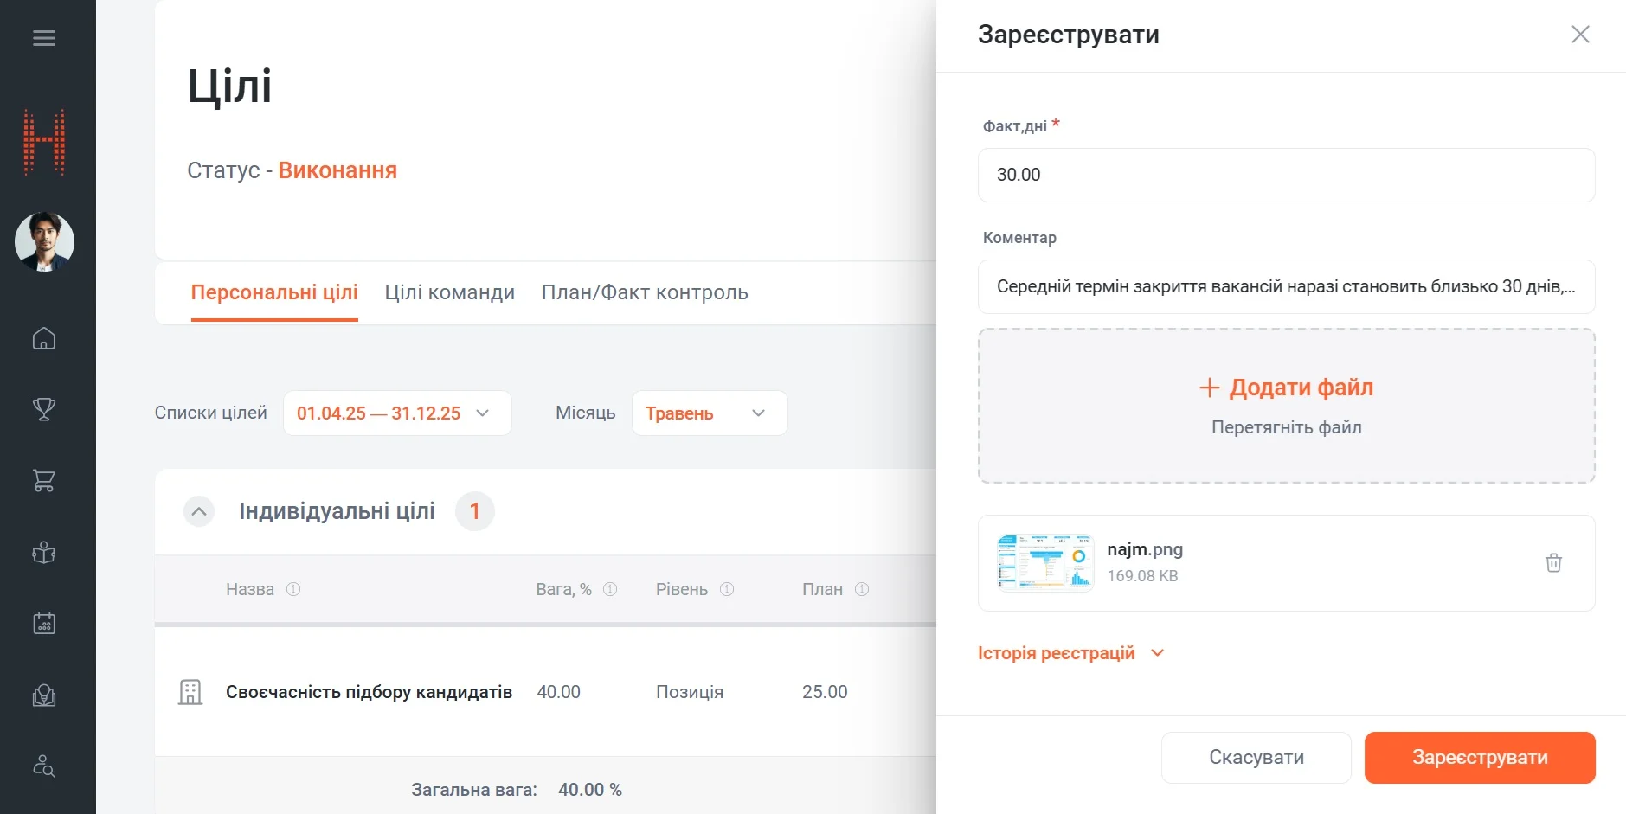This screenshot has height=814, width=1626.
Task: Collapse the Індивідуальні цілі section
Action: tap(198, 511)
